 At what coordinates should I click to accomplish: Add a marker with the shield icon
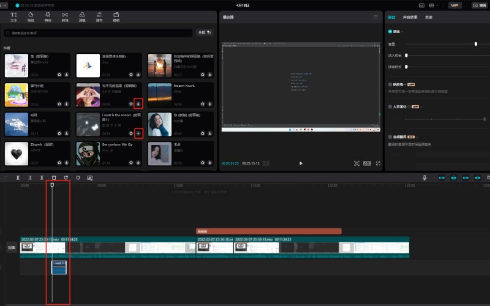[x=78, y=177]
